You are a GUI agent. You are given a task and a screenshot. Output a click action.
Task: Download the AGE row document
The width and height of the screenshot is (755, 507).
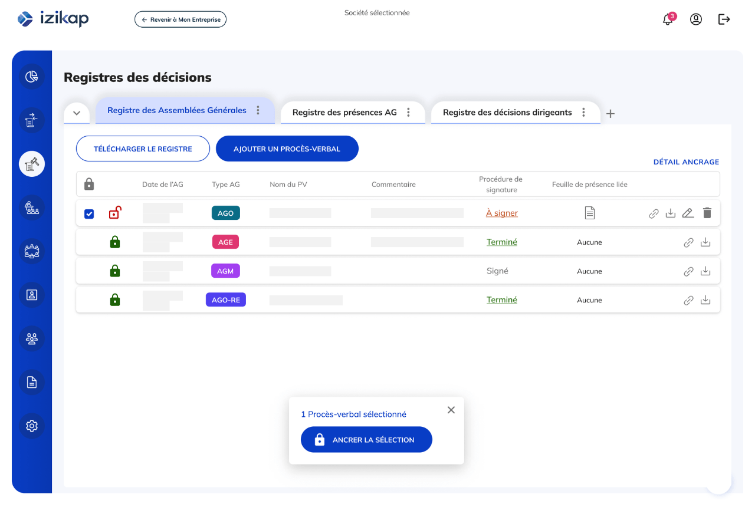[x=705, y=242]
